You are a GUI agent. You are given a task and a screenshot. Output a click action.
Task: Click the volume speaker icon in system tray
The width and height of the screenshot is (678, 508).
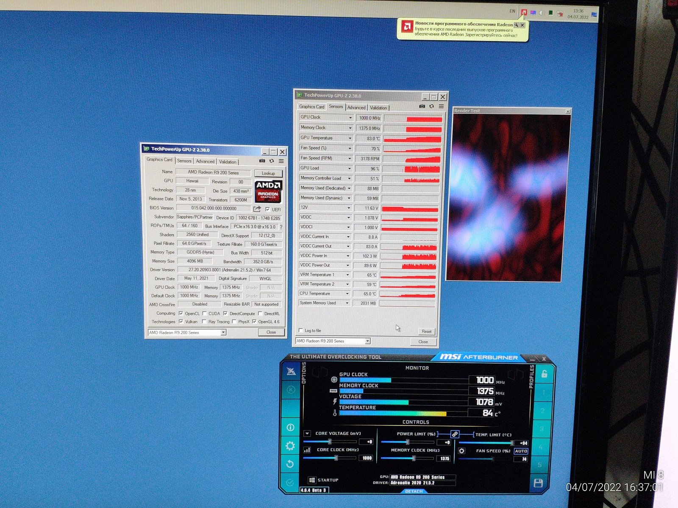[542, 13]
